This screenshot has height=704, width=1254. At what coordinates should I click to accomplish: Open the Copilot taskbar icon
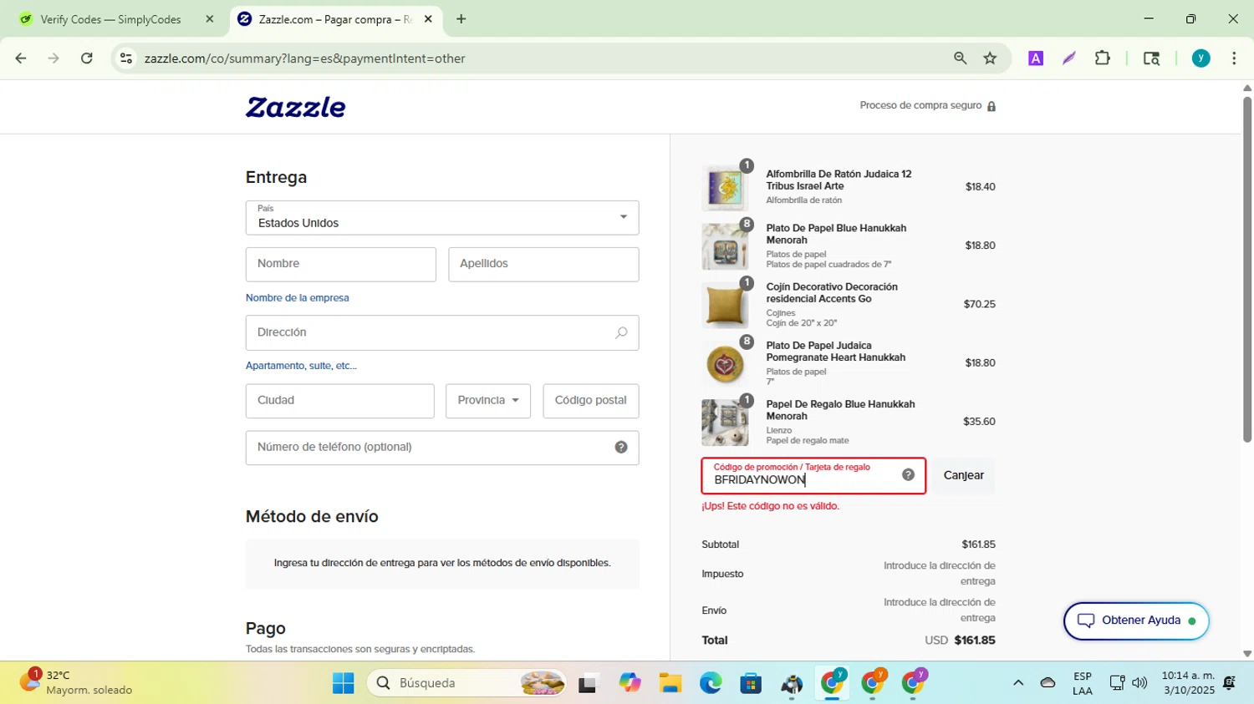coord(630,683)
